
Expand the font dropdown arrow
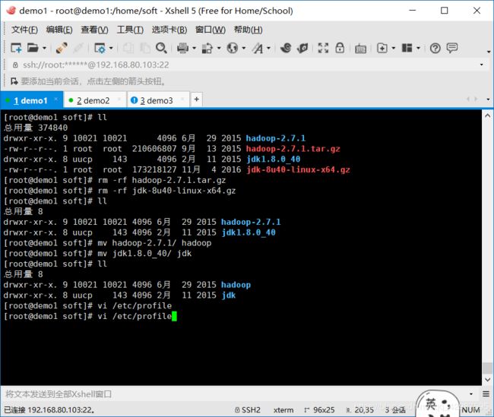[269, 48]
